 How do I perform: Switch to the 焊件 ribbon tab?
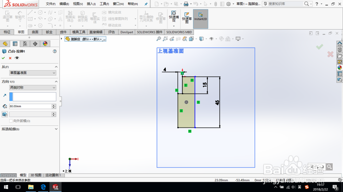pyautogui.click(x=63, y=32)
